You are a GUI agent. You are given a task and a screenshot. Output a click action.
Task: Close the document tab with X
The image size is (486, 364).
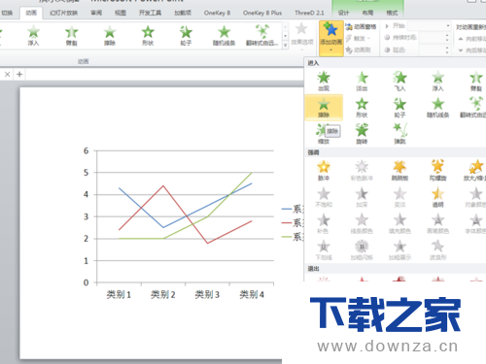(7, 75)
